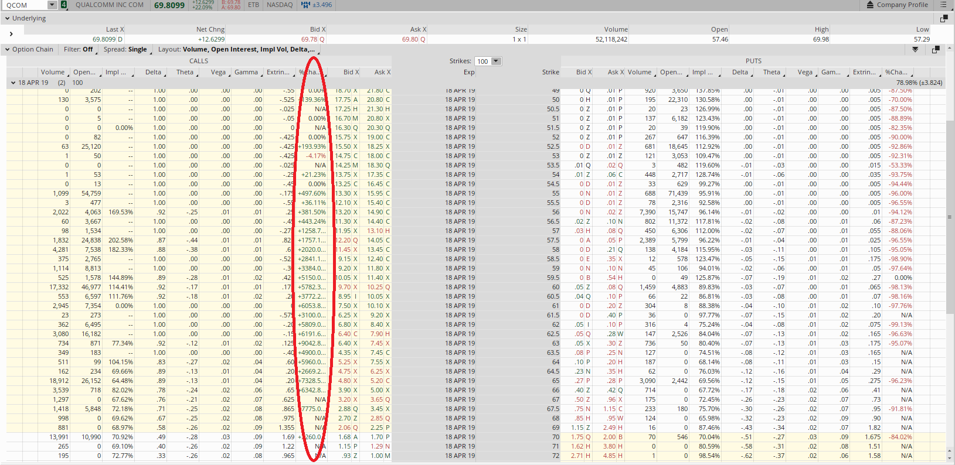Click underlying High value 69.98
The height and width of the screenshot is (465, 955).
pos(821,39)
